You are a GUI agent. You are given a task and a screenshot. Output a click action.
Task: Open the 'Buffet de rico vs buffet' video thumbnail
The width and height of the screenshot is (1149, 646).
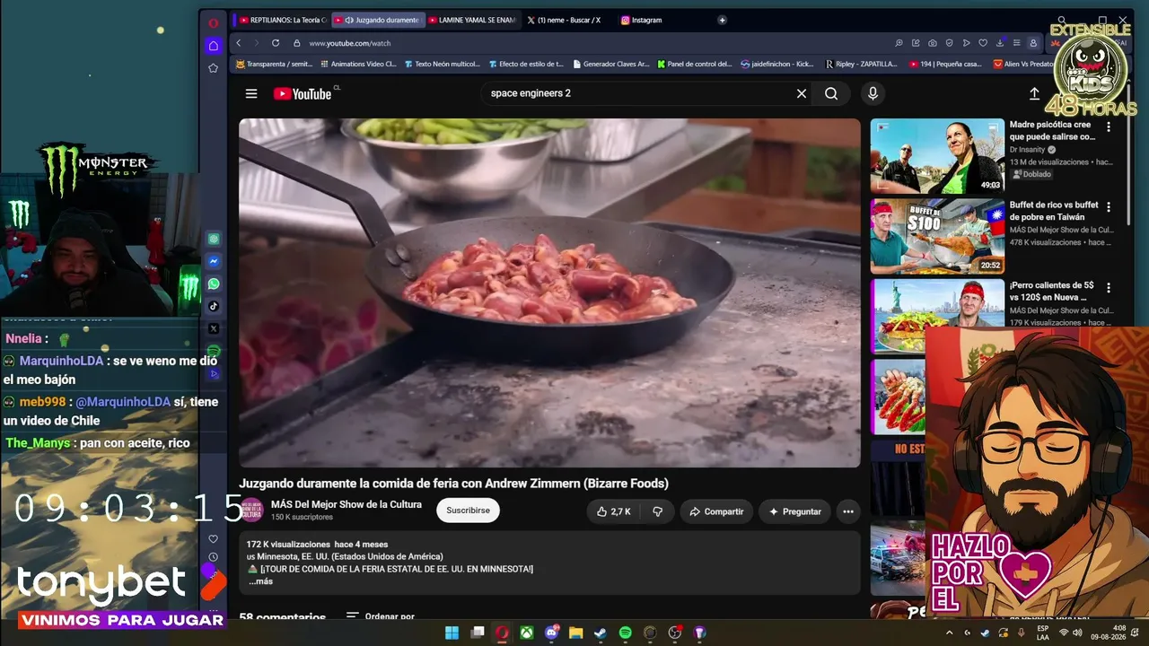coord(937,236)
